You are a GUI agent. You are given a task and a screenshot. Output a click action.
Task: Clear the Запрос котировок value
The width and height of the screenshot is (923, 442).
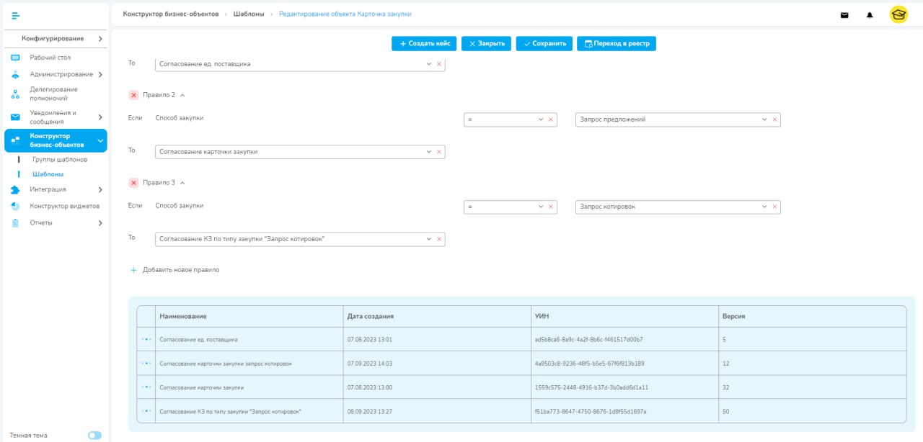(774, 207)
